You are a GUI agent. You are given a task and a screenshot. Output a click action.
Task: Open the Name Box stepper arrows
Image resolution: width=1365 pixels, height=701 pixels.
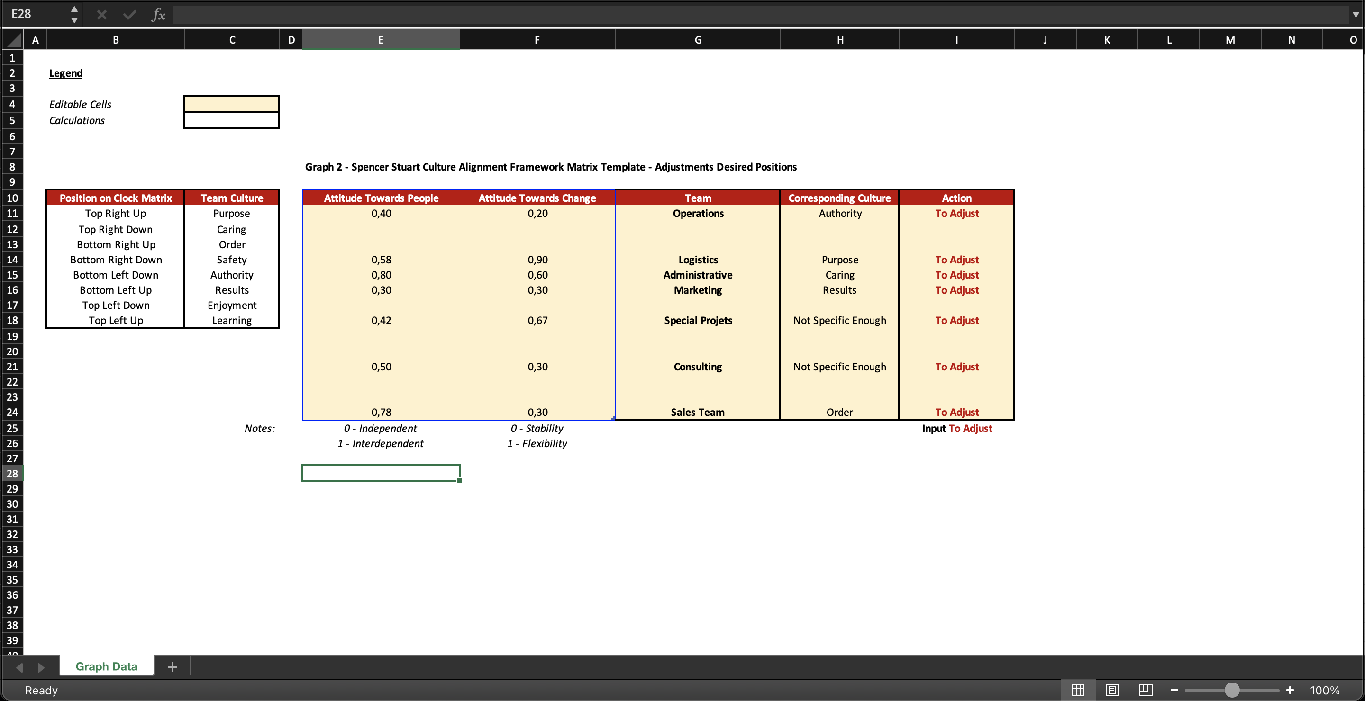pos(74,14)
